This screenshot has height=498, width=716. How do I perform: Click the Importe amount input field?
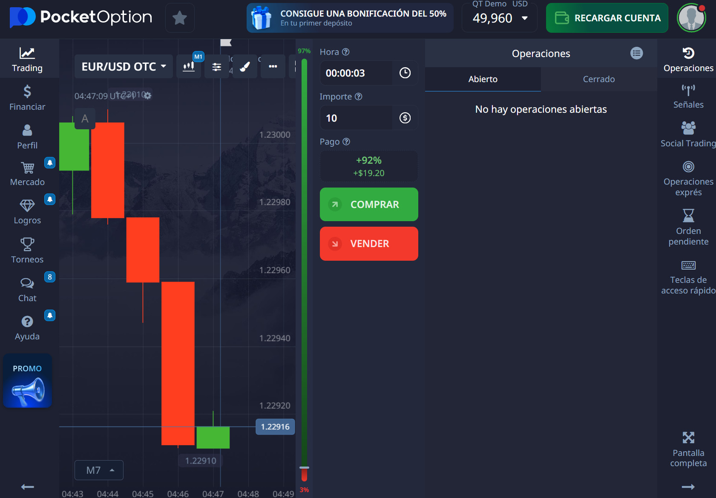click(356, 118)
